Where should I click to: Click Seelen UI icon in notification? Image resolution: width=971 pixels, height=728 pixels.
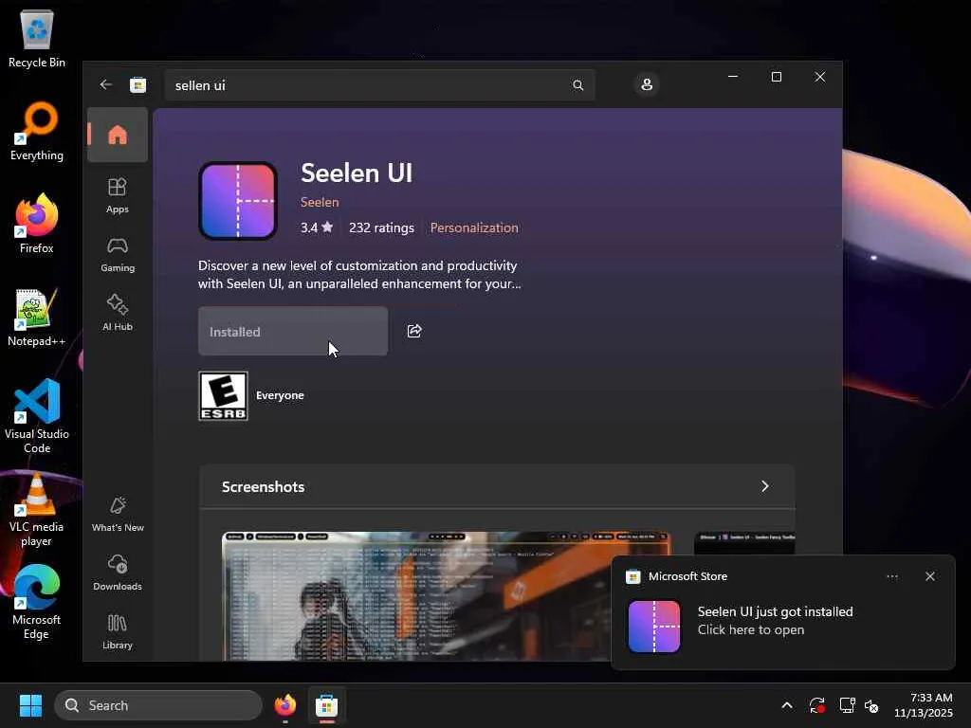(x=654, y=627)
